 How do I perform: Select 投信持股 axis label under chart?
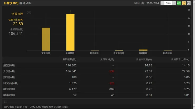[94, 53]
